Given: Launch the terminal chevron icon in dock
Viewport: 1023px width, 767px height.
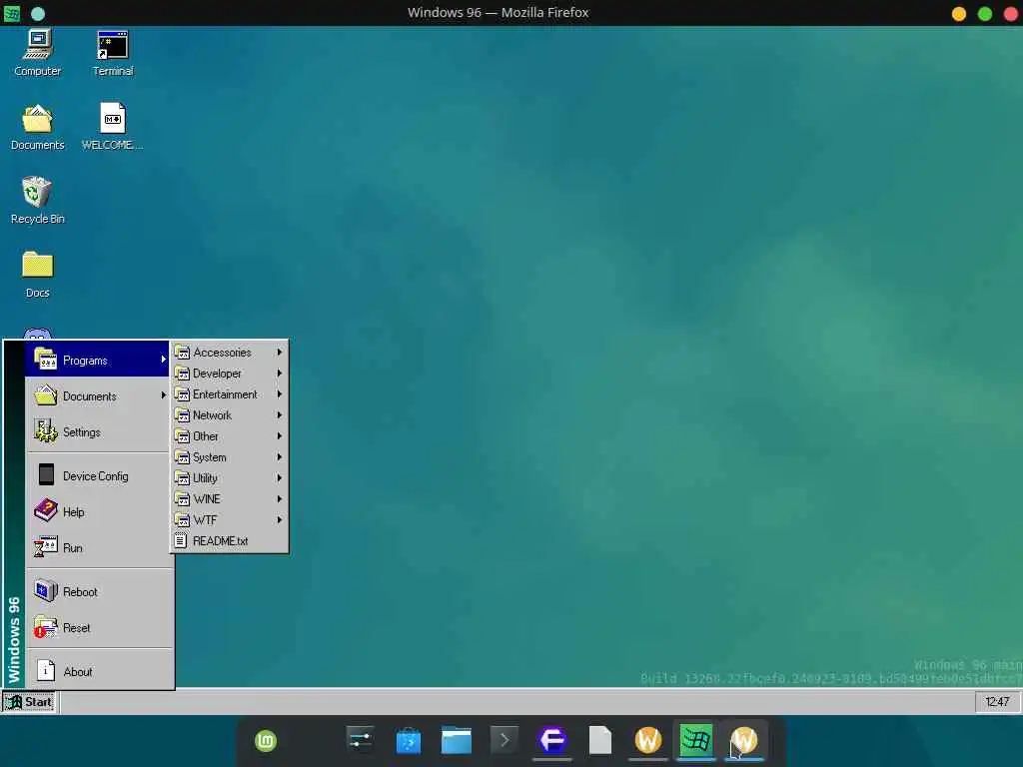Looking at the screenshot, I should [x=504, y=740].
